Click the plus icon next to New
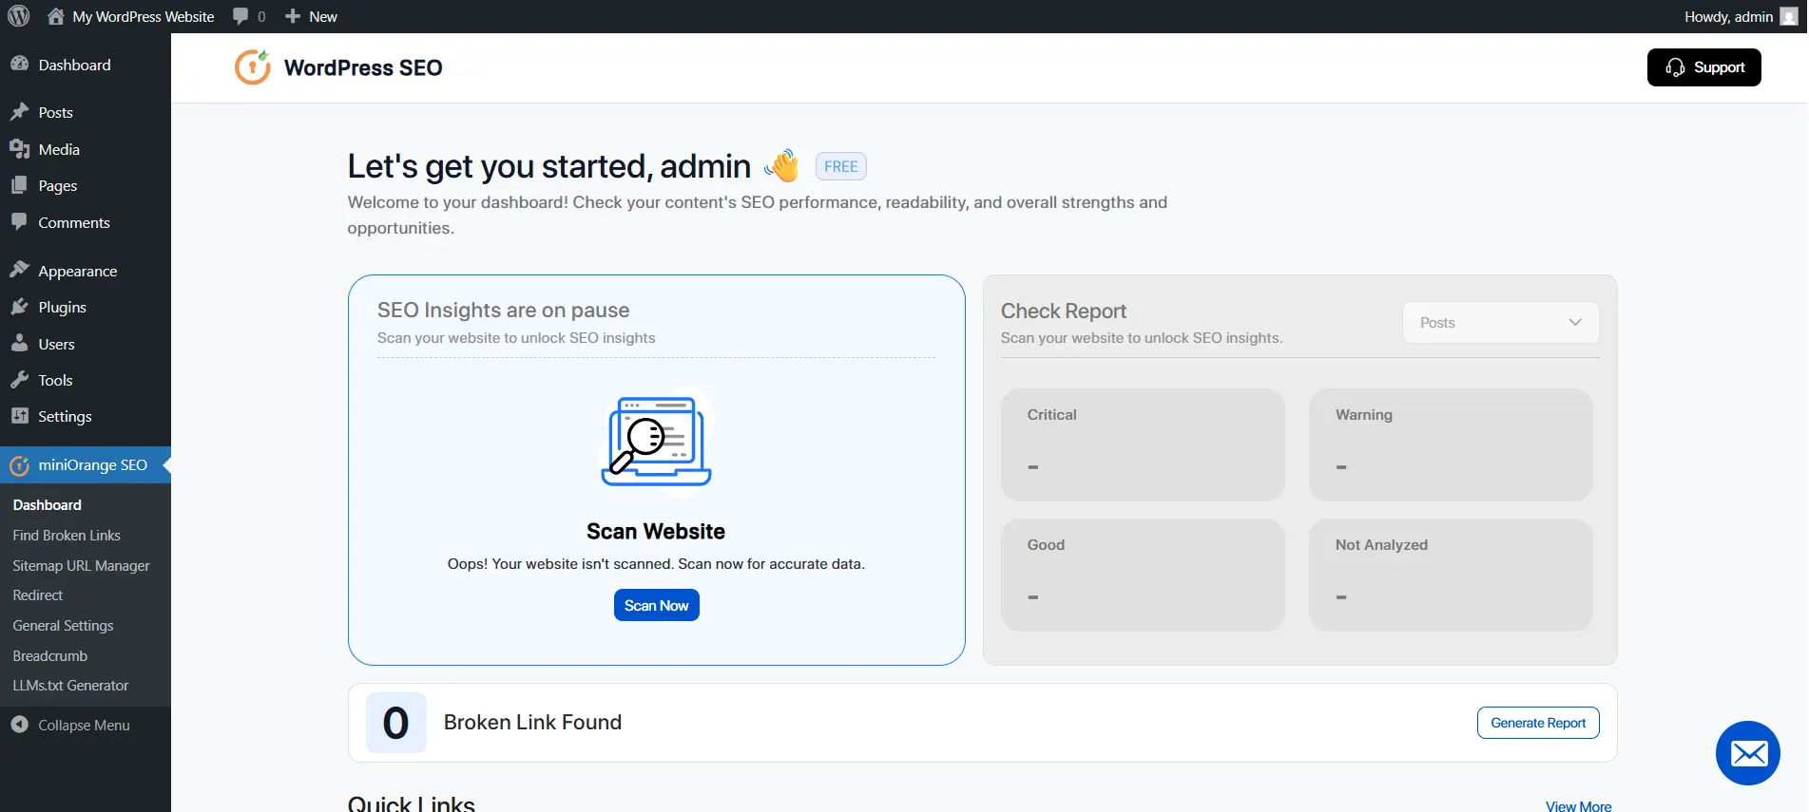This screenshot has width=1809, height=812. tap(293, 16)
